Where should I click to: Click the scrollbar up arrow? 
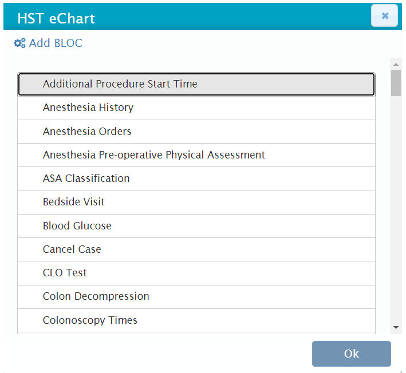pos(396,64)
